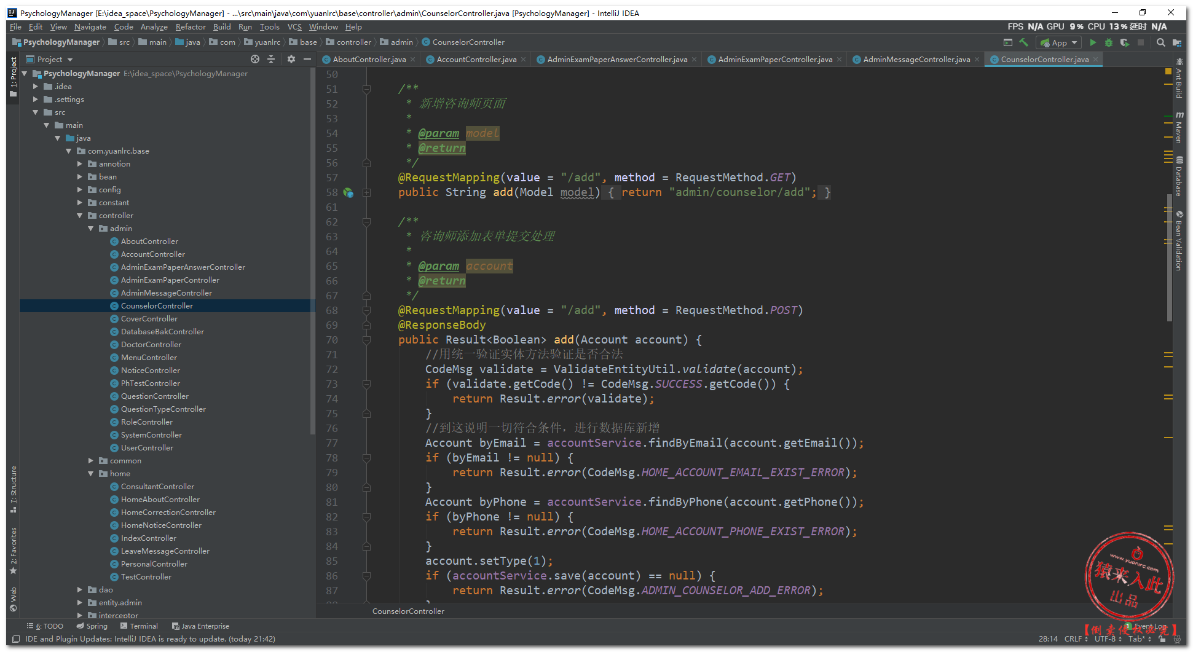Select DoctorController in project tree
This screenshot has width=1193, height=652.
point(151,344)
